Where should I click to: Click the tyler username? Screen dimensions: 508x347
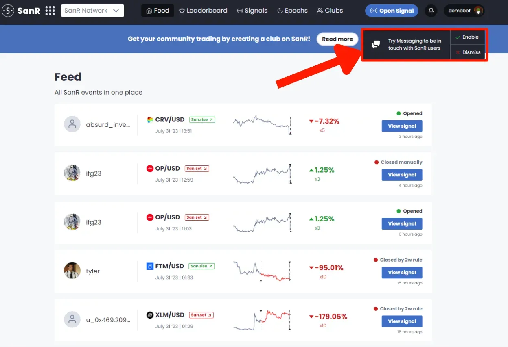(93, 271)
